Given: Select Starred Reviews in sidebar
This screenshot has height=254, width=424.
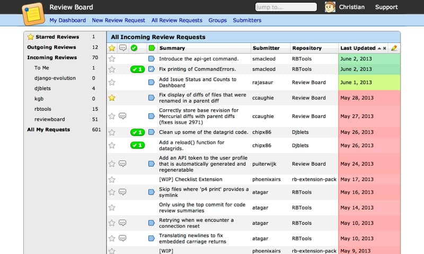Looking at the screenshot, I should point(57,37).
